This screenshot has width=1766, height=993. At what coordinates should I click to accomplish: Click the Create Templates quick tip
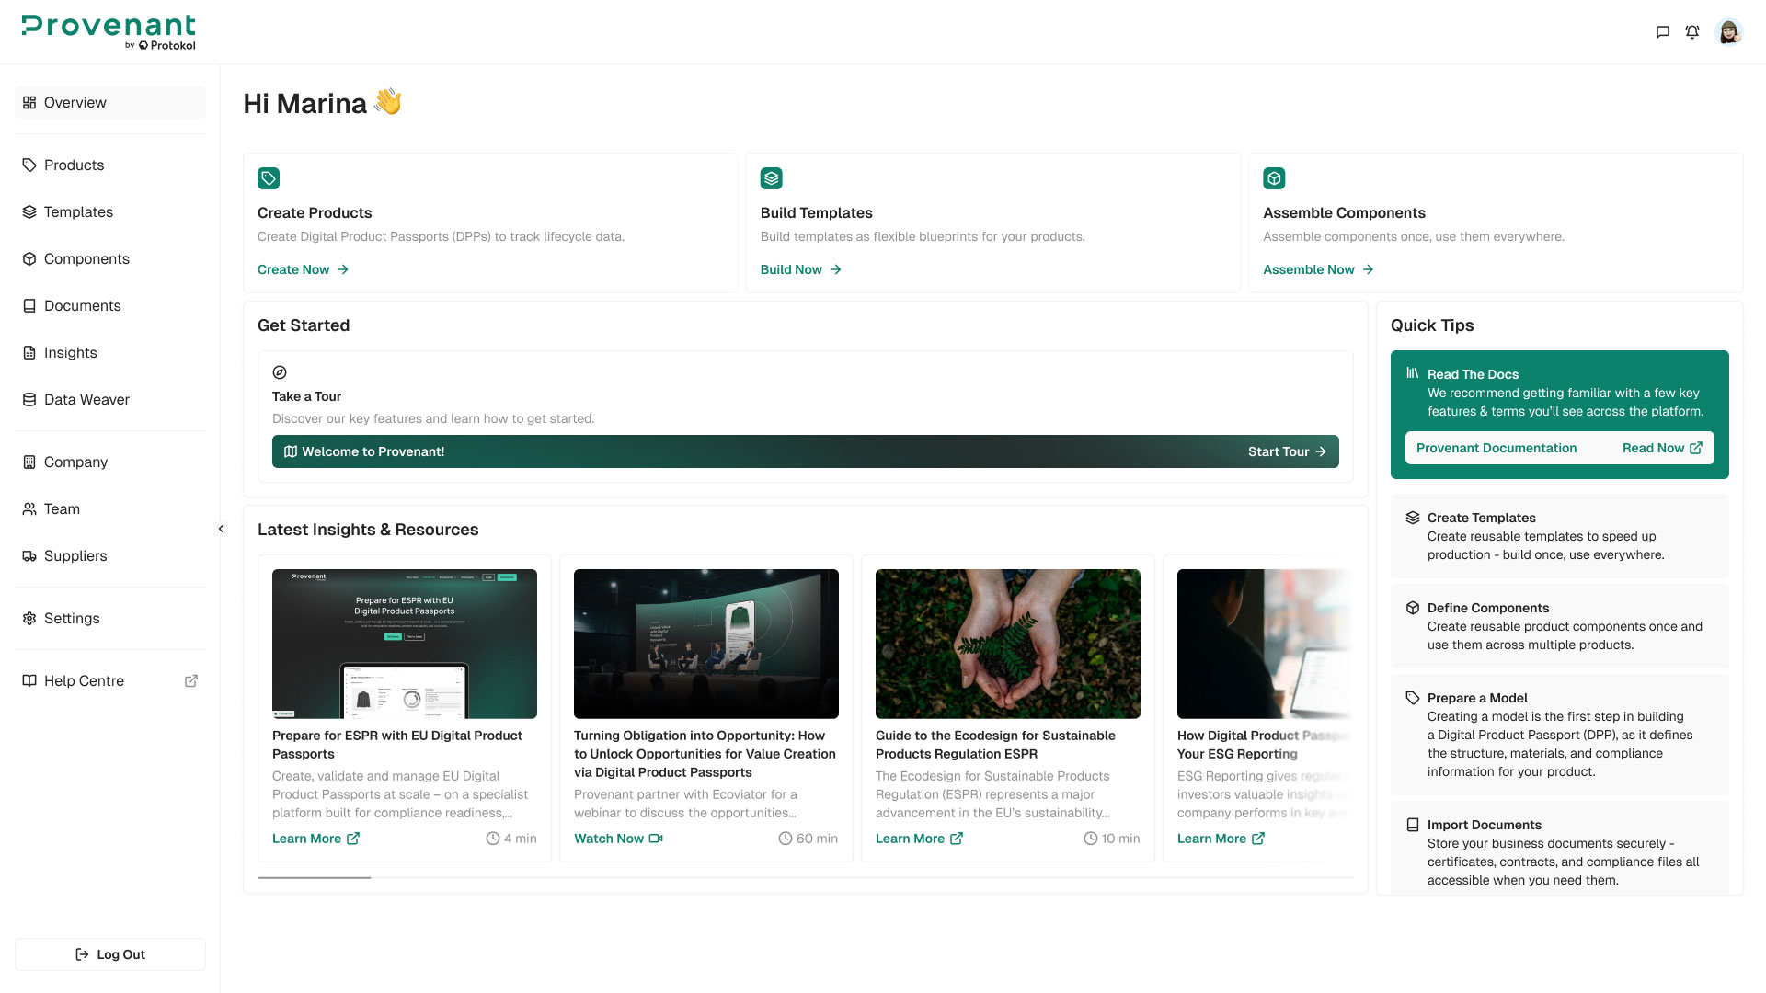(1560, 536)
